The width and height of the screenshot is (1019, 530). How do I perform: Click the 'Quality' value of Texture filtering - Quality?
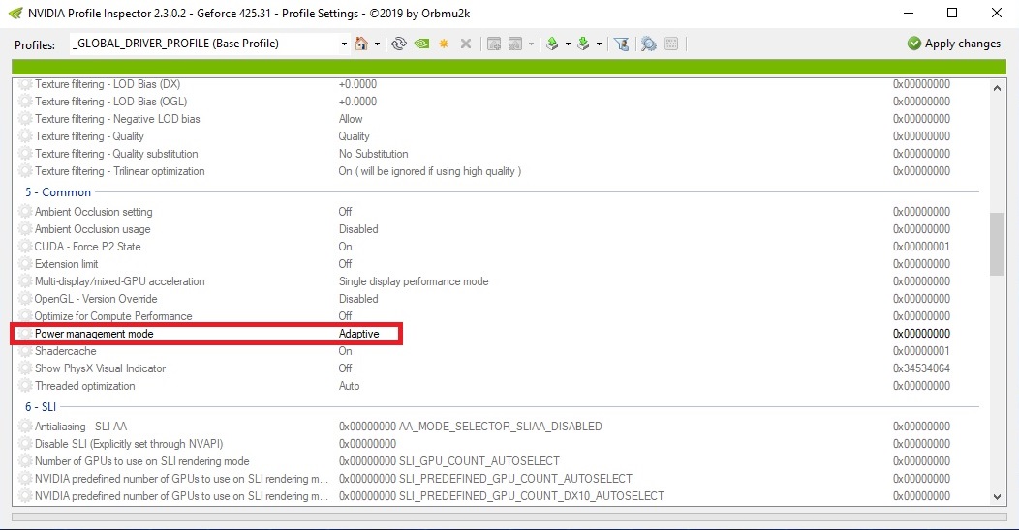point(355,136)
